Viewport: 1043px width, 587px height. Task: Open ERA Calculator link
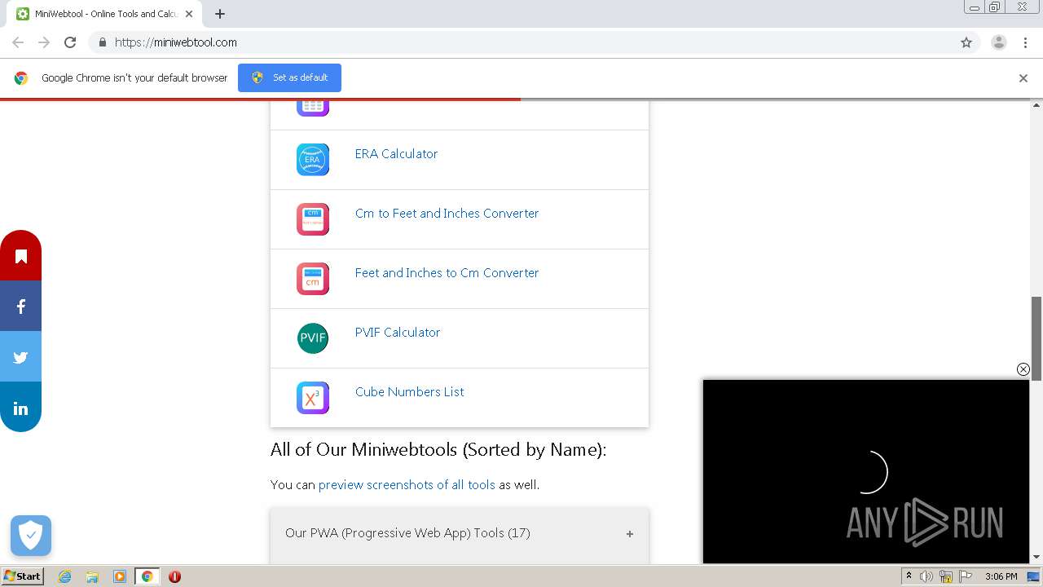click(x=396, y=154)
